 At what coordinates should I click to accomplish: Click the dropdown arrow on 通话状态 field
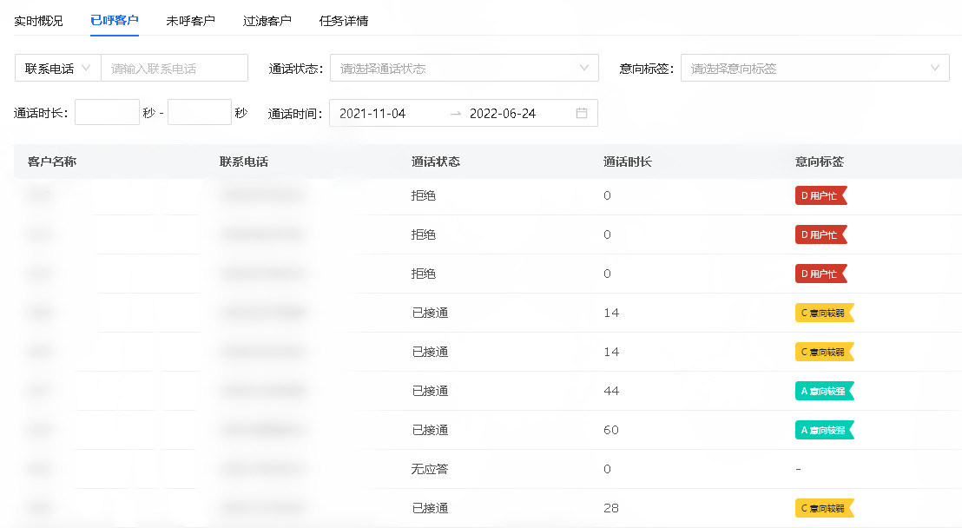(585, 68)
